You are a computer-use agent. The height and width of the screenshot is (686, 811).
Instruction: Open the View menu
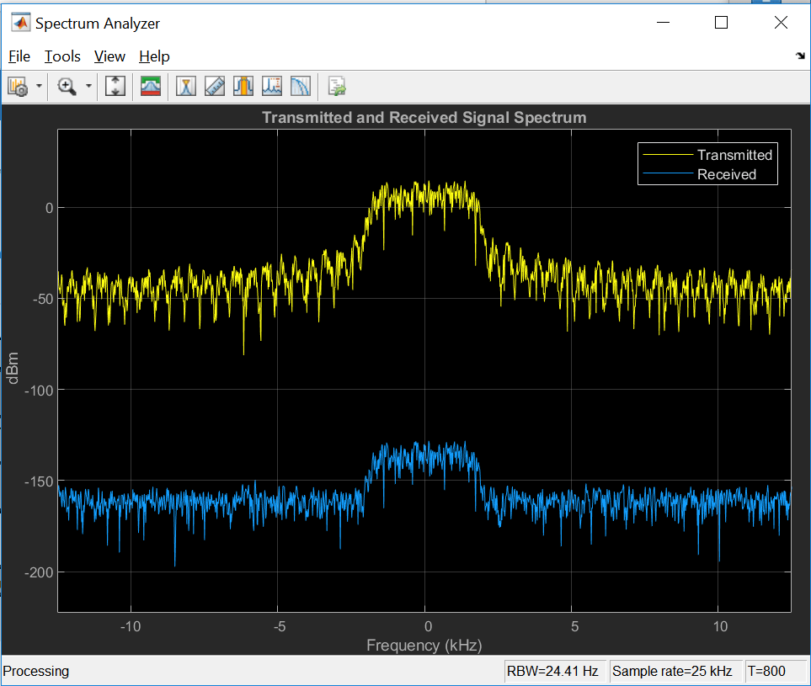pos(109,56)
